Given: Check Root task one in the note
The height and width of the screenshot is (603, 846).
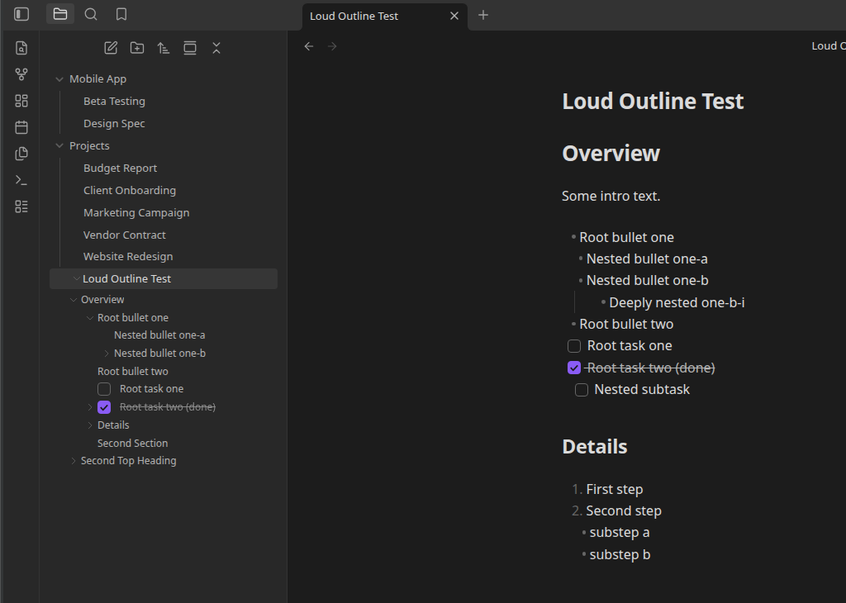Looking at the screenshot, I should coord(574,346).
